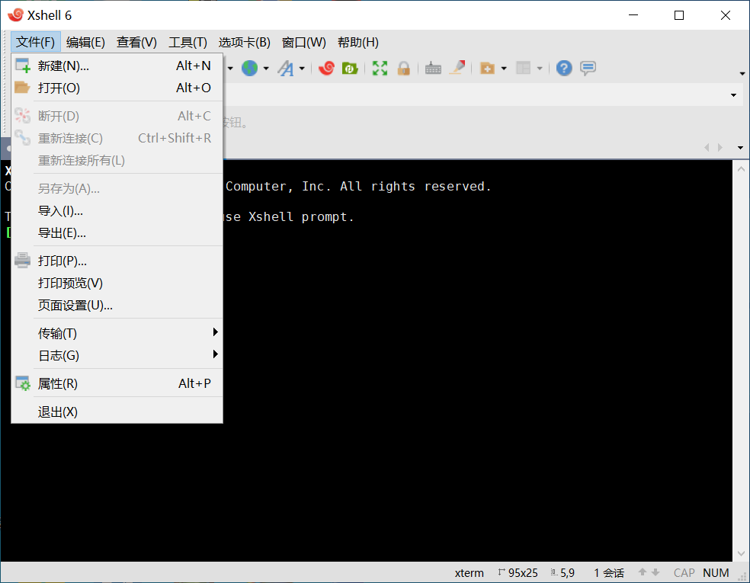Click the red Xshell swirl toolbar icon
Image resolution: width=750 pixels, height=583 pixels.
click(326, 69)
